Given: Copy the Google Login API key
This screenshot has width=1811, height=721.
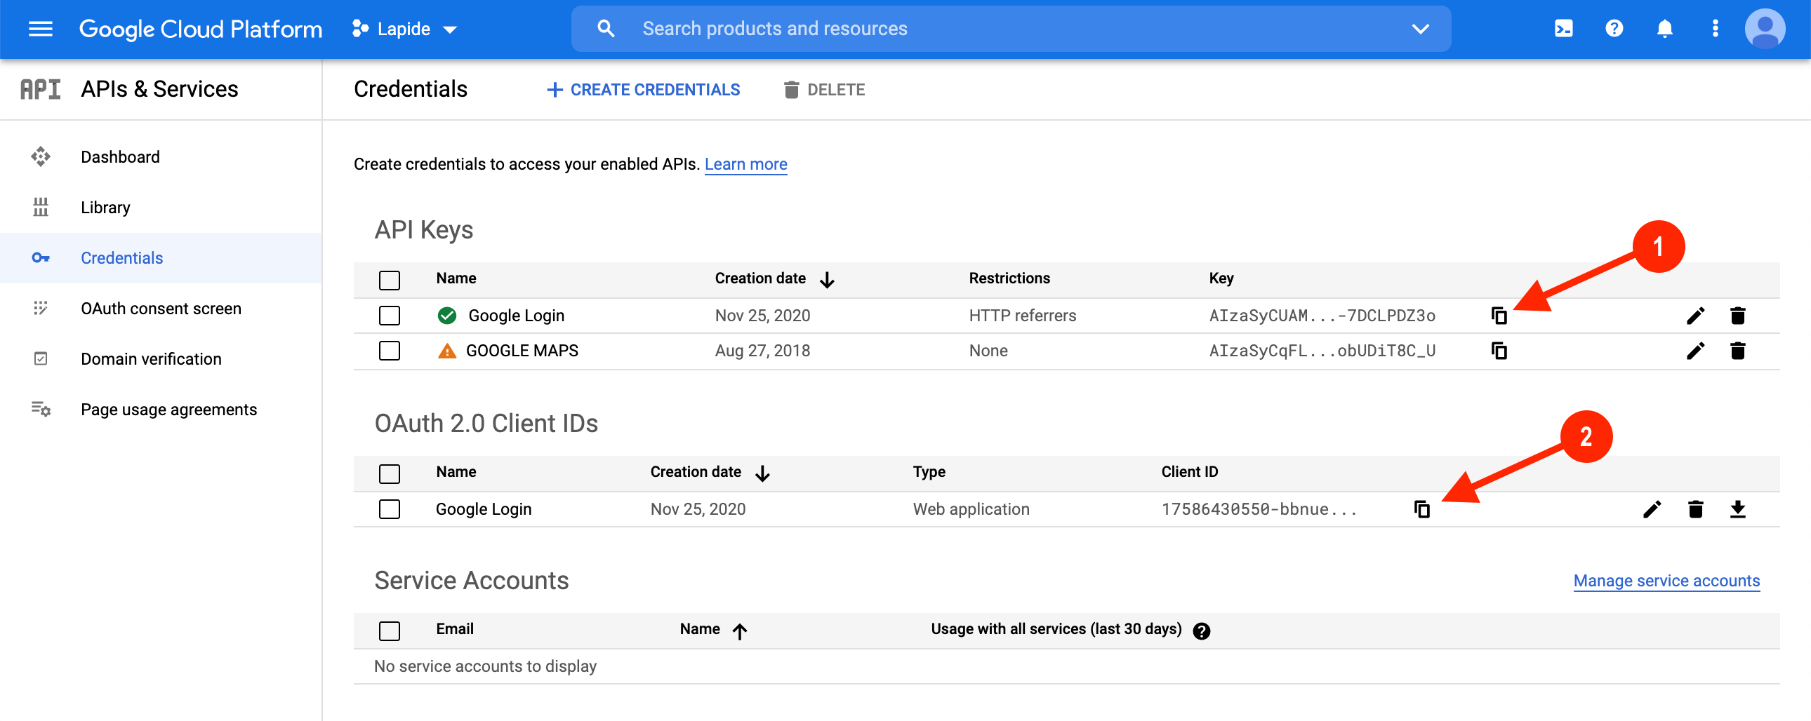Looking at the screenshot, I should (1499, 316).
